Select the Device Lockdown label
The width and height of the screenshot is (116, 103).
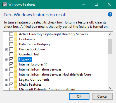[x=32, y=49]
